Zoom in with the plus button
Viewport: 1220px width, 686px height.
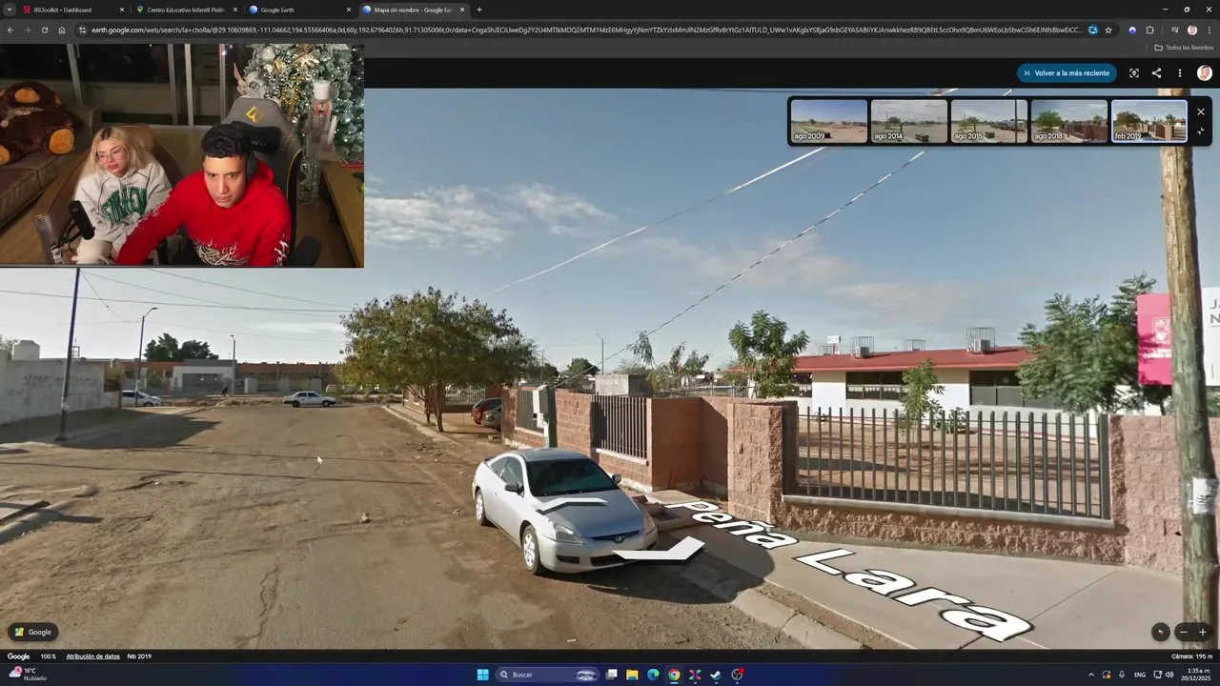point(1203,632)
